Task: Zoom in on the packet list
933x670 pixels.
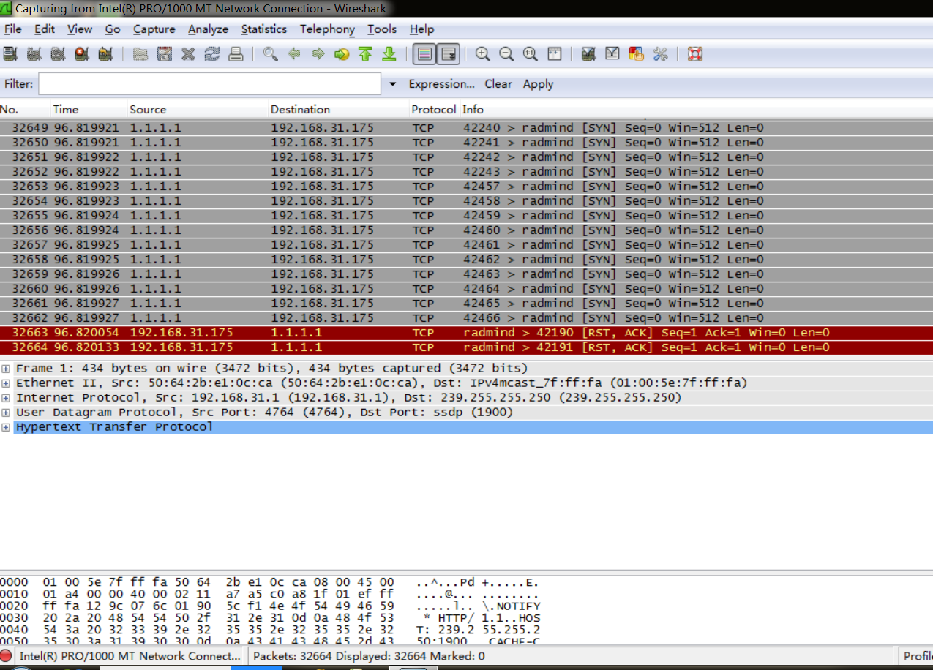Action: click(482, 53)
